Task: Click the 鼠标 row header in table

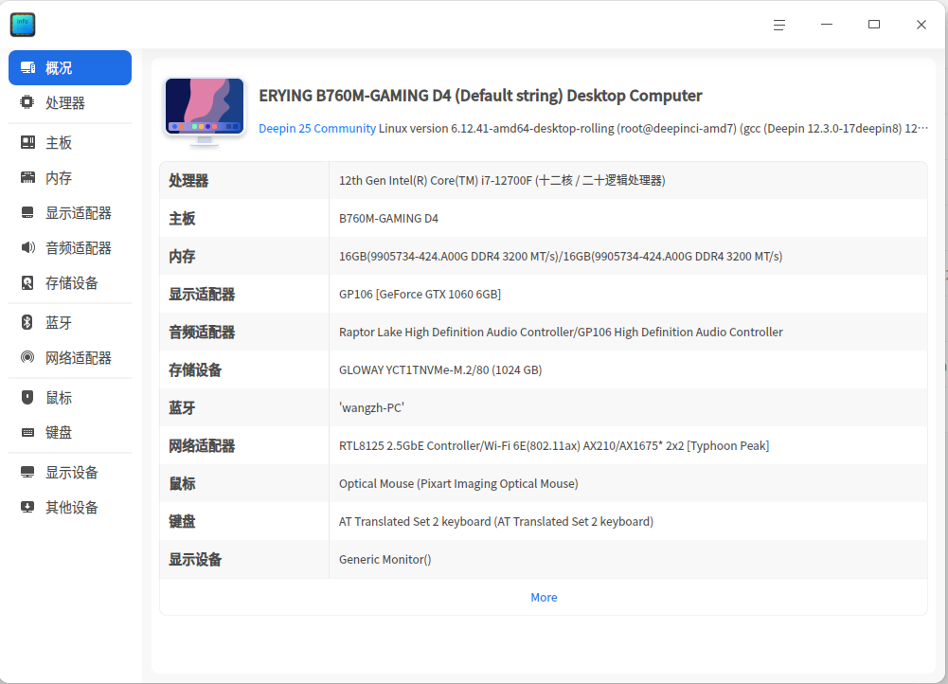Action: [182, 484]
